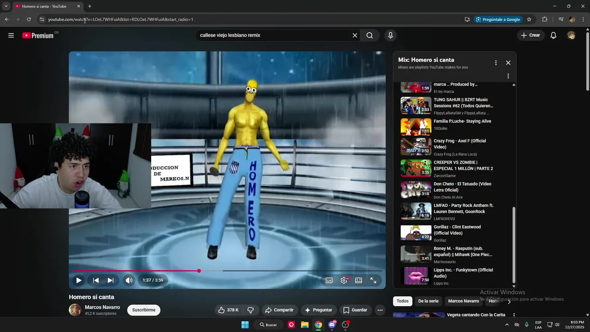Close the Mix playlist panel

[x=508, y=63]
